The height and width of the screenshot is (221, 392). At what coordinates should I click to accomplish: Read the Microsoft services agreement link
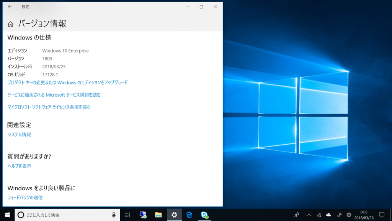54,95
